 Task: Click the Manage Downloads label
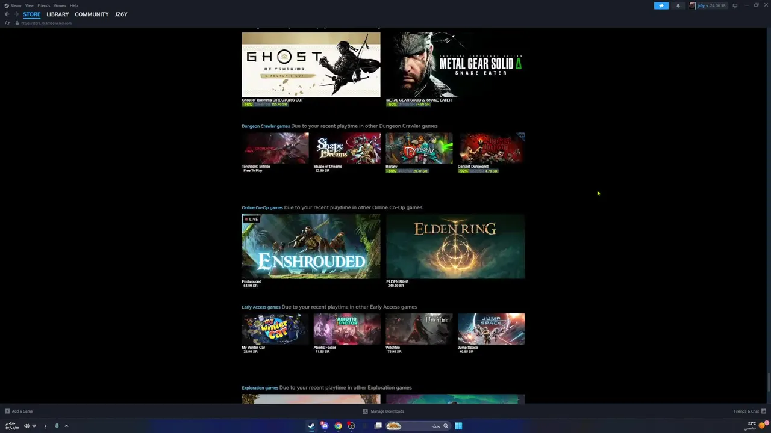tap(387, 411)
